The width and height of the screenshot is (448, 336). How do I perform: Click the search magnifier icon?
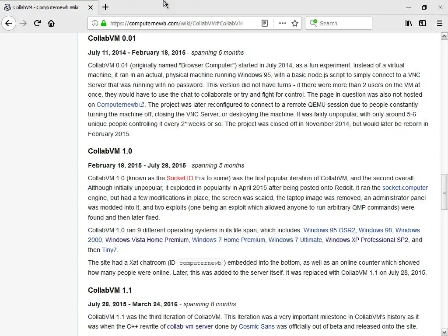(313, 23)
